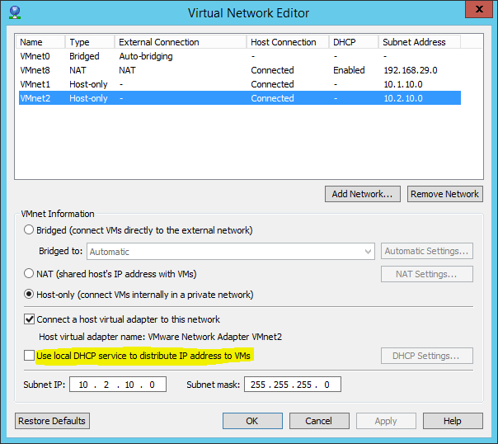
Task: Uncheck Connect a host virtual adapter
Action: click(x=29, y=319)
